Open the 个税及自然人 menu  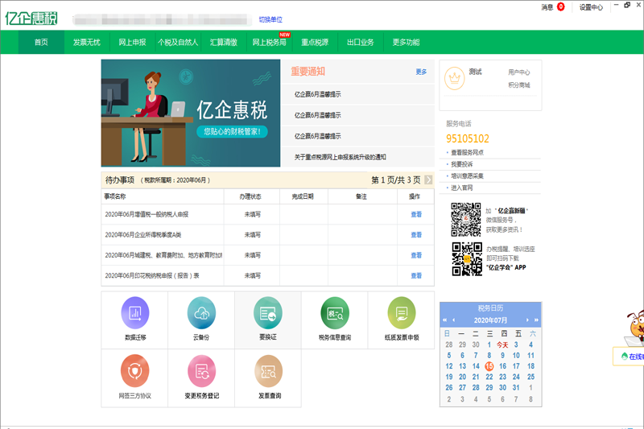click(178, 42)
